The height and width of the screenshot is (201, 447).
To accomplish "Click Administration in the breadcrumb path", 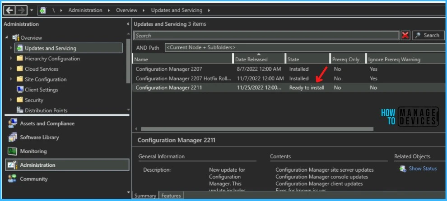I will tap(85, 10).
